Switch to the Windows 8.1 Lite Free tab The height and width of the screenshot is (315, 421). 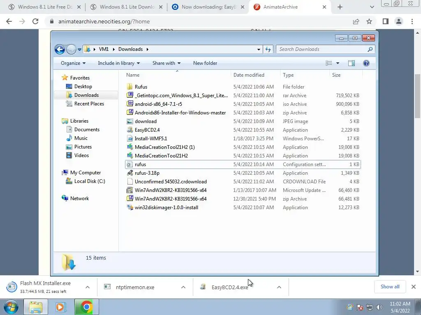[45, 7]
